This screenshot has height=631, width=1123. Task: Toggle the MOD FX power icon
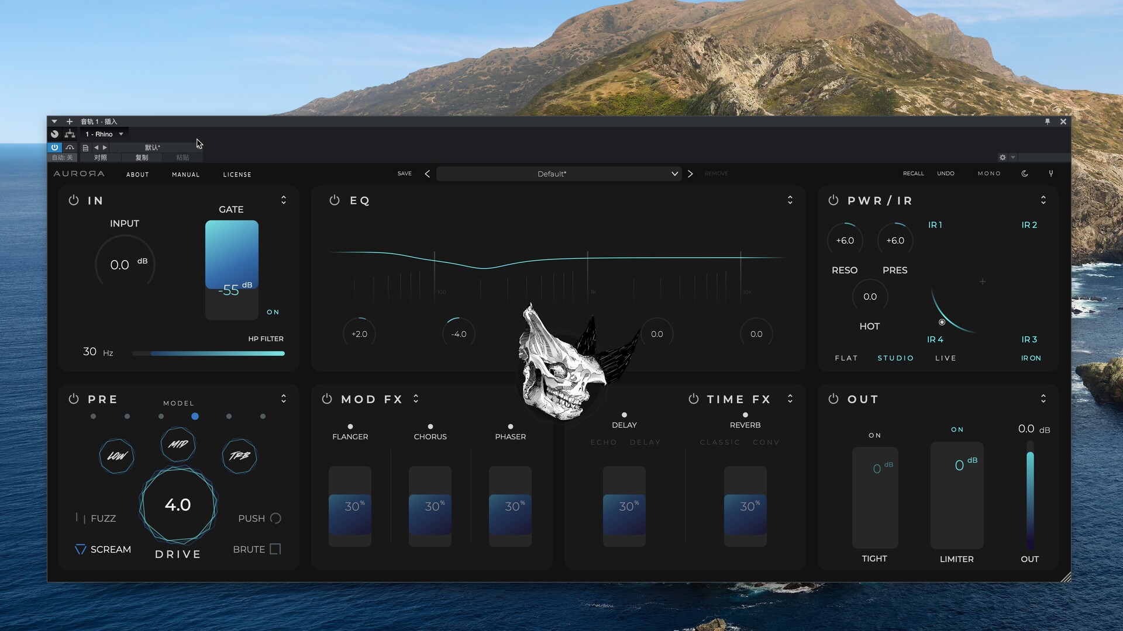[x=327, y=399]
